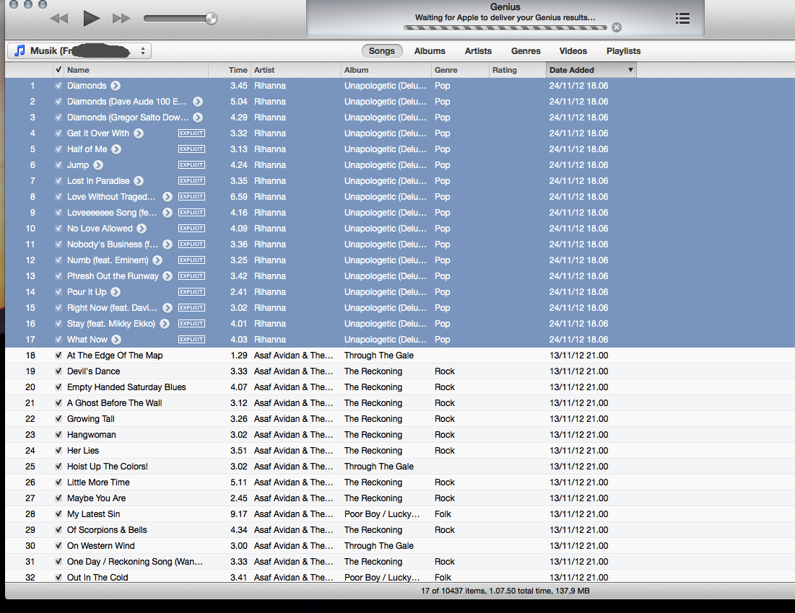Click the Play button

91,19
